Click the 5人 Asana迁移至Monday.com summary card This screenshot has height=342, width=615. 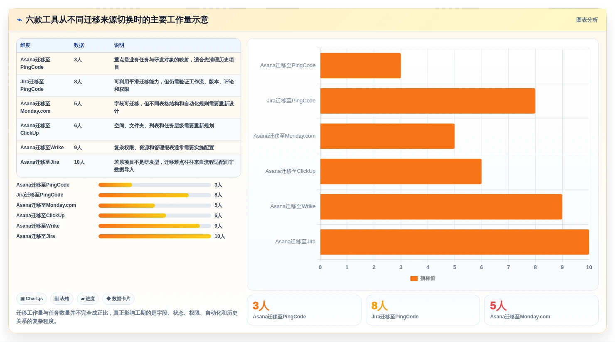(x=541, y=310)
